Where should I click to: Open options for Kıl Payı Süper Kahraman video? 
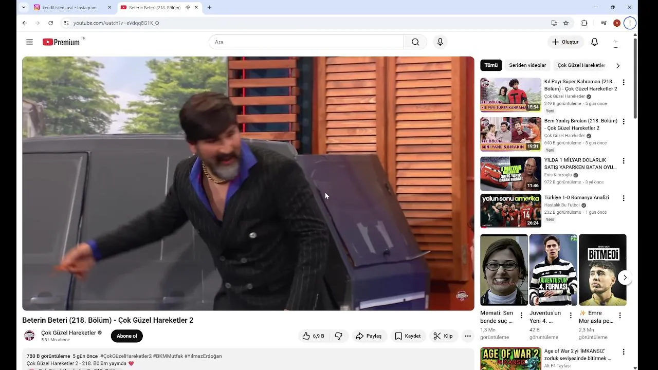[624, 82]
